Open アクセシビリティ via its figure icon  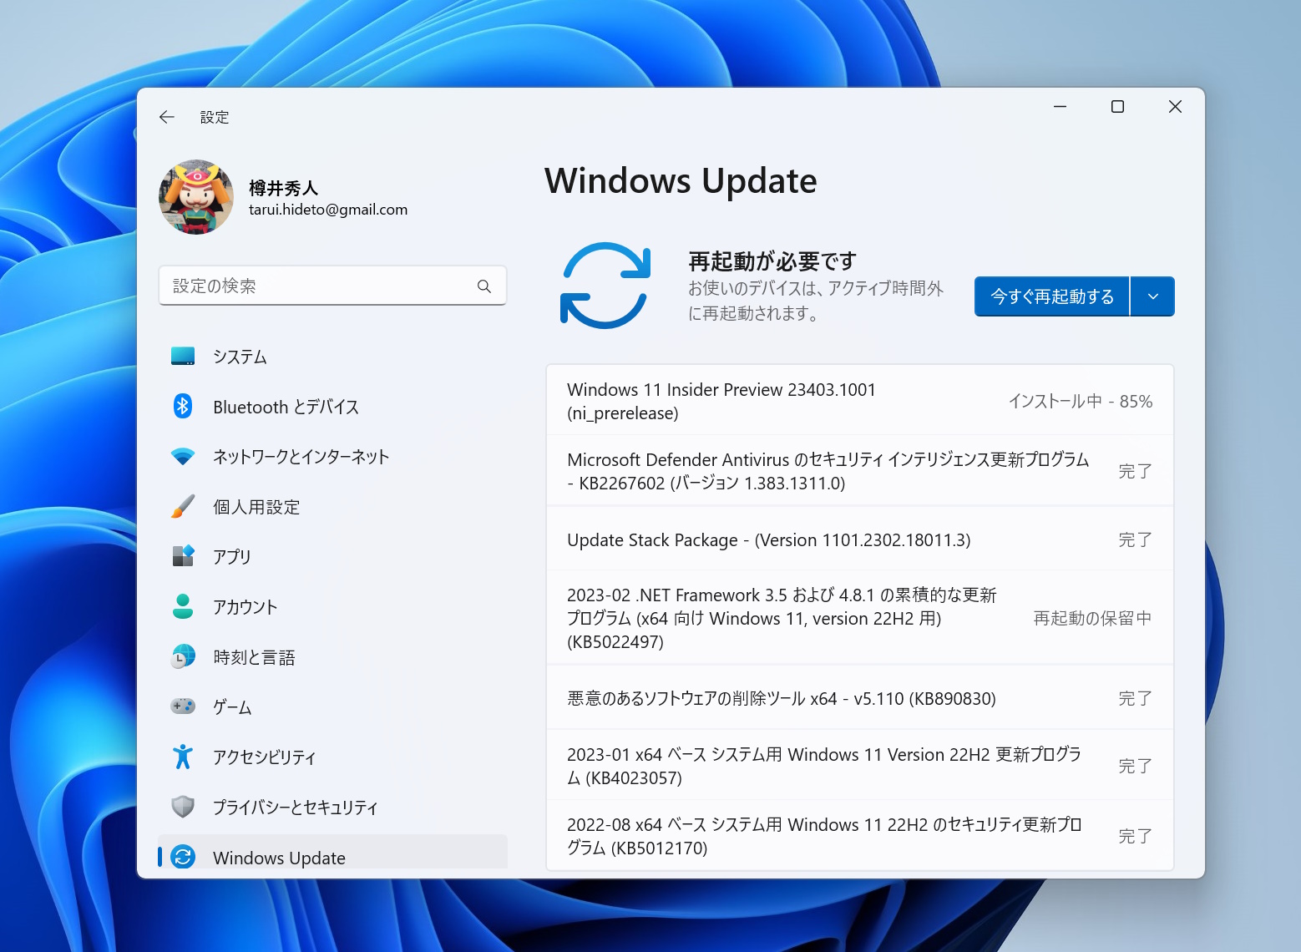click(183, 757)
